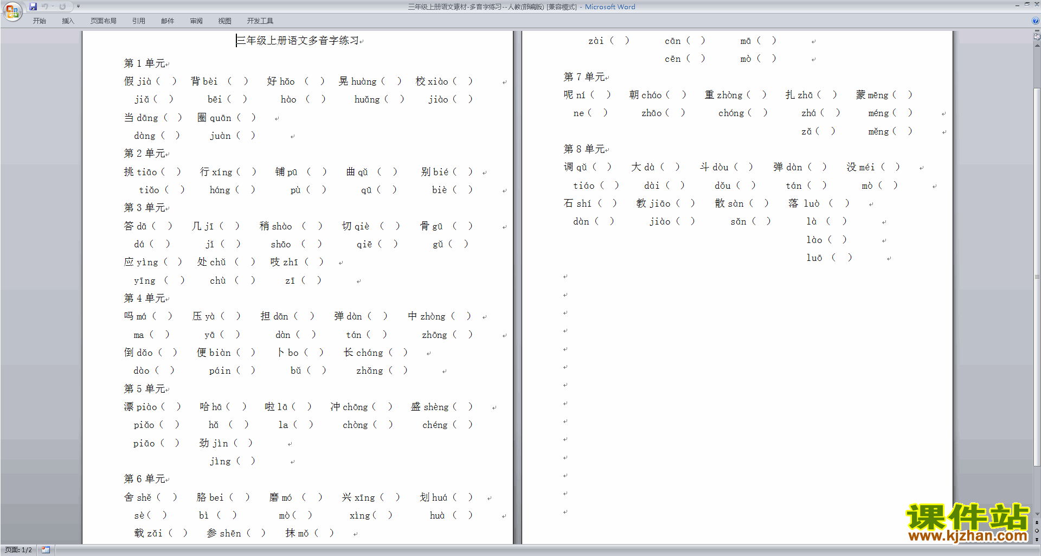
Task: Toggle the ruler icon above the scrollbar
Action: (x=1037, y=37)
